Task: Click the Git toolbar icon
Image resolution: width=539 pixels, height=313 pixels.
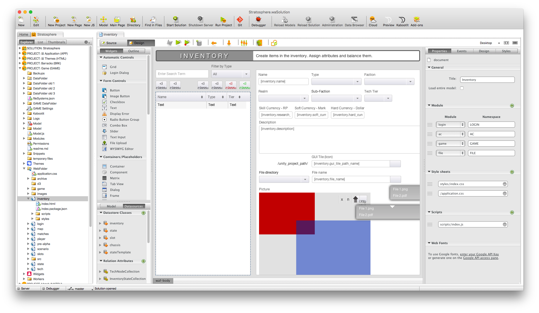Action: (240, 21)
